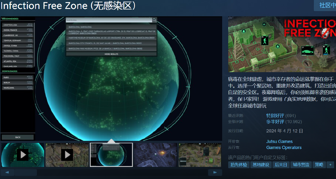This screenshot has height=179, width=336.
Task: Click the Infection Free Zone header capsule image
Action: point(282,44)
